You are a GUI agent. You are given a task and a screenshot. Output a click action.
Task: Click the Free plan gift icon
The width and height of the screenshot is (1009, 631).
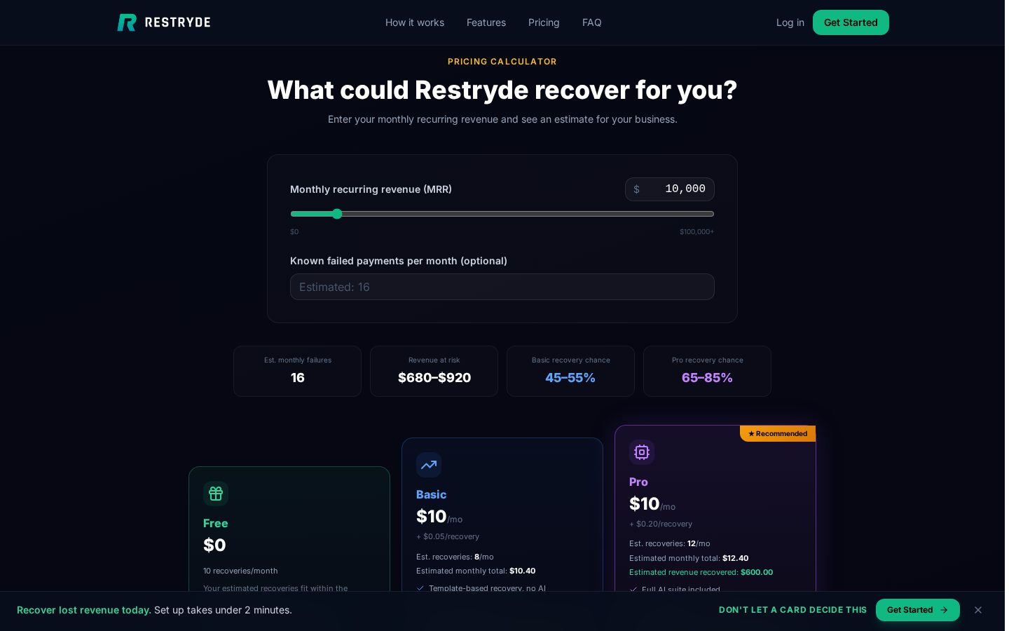pyautogui.click(x=216, y=494)
